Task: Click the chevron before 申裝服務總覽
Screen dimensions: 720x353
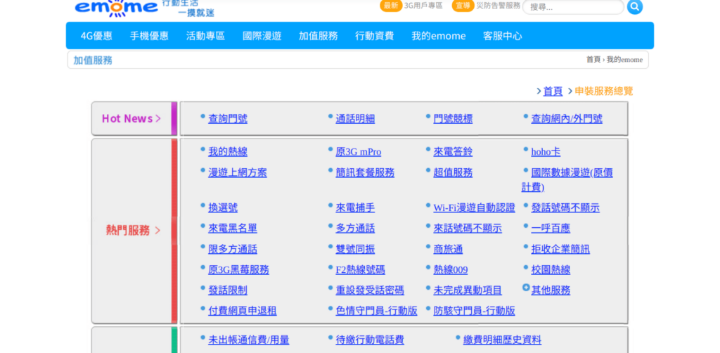Action: tap(570, 91)
